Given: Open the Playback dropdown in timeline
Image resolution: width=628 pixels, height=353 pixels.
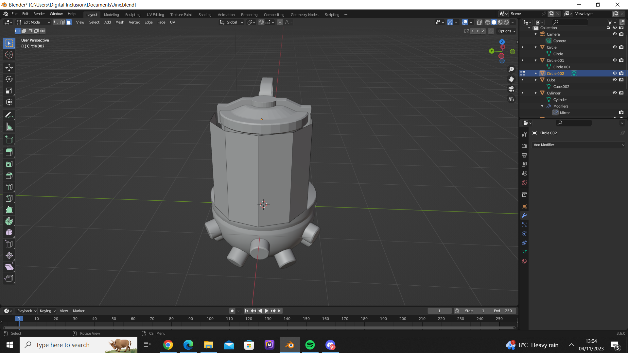Looking at the screenshot, I should click(26, 311).
